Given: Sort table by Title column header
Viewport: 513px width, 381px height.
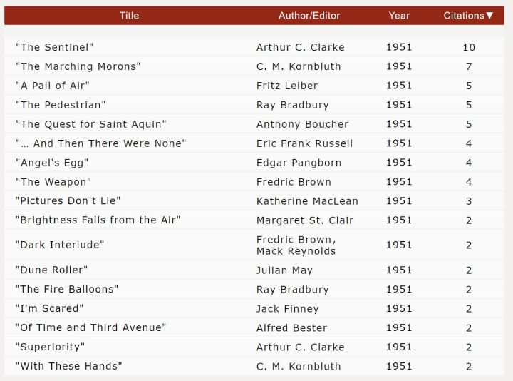Looking at the screenshot, I should point(129,16).
